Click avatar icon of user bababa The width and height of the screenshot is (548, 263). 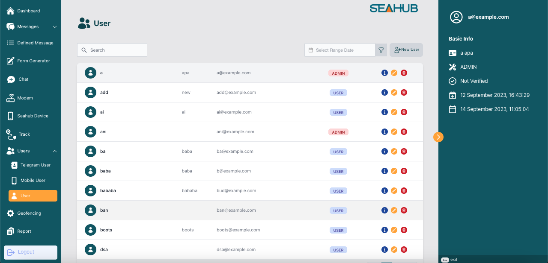pos(90,191)
